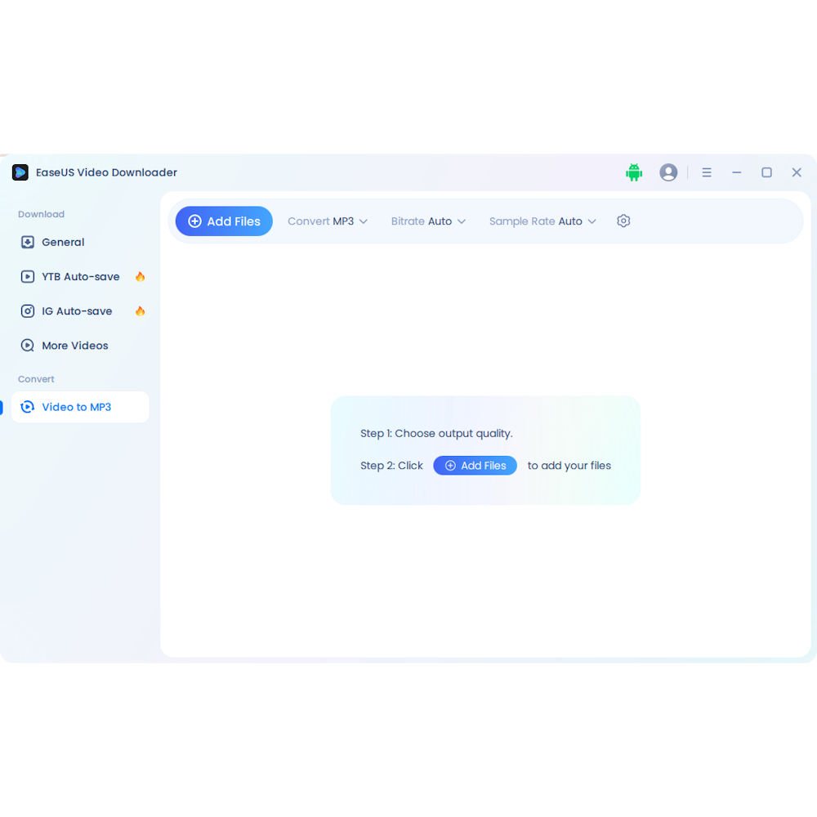This screenshot has height=817, width=817.
Task: Click Add Files in the Step 2 instructions
Action: coord(475,465)
